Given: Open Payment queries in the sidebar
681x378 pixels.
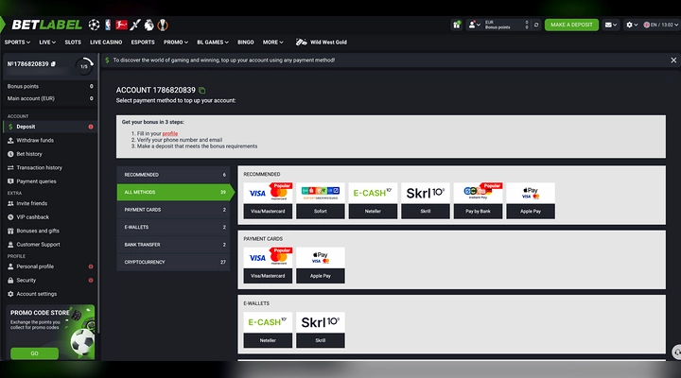Looking at the screenshot, I should (49, 181).
